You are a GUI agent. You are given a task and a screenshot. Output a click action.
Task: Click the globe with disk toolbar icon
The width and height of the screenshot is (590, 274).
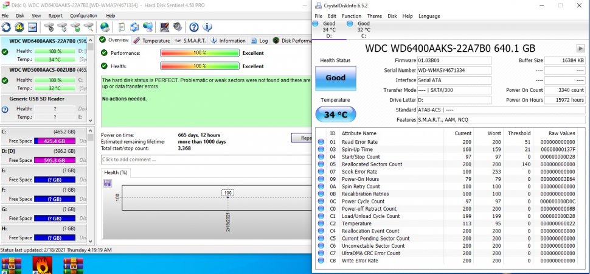[105, 27]
